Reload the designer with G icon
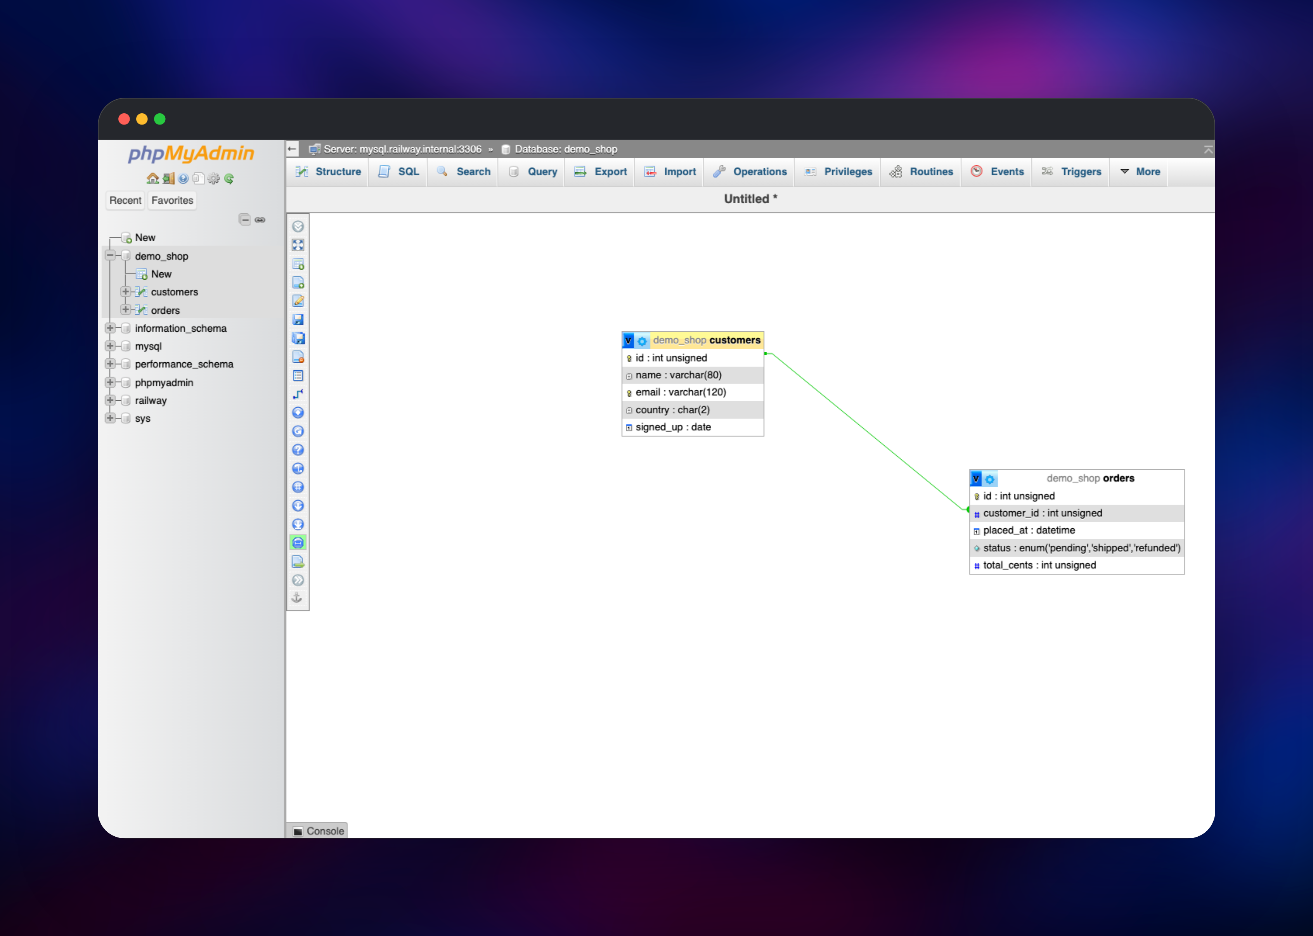The height and width of the screenshot is (936, 1313). pos(298,431)
